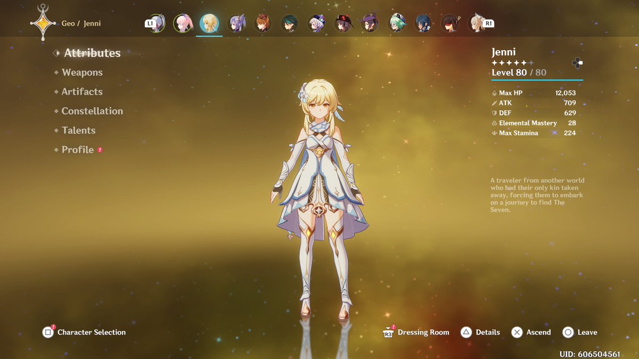
Task: Select the silver-haired character portrait
Action: click(x=158, y=23)
